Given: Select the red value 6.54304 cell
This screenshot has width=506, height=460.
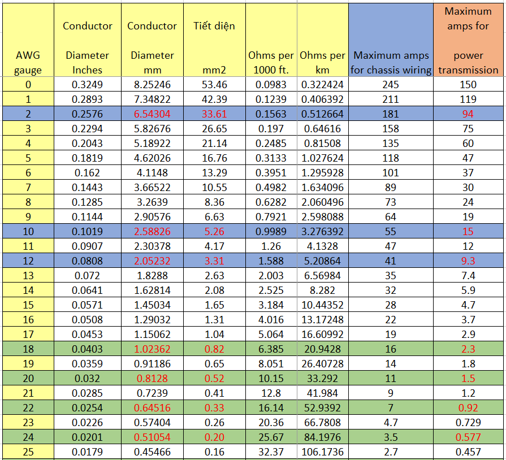Looking at the screenshot, I should 152,114.
